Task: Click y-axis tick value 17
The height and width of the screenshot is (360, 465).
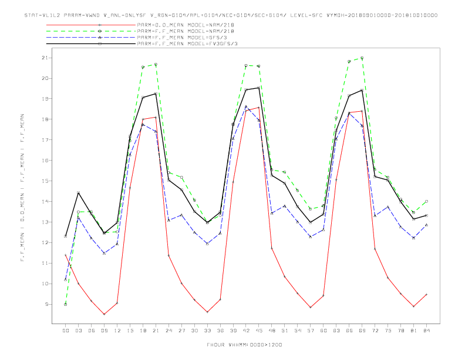Action: point(45,139)
